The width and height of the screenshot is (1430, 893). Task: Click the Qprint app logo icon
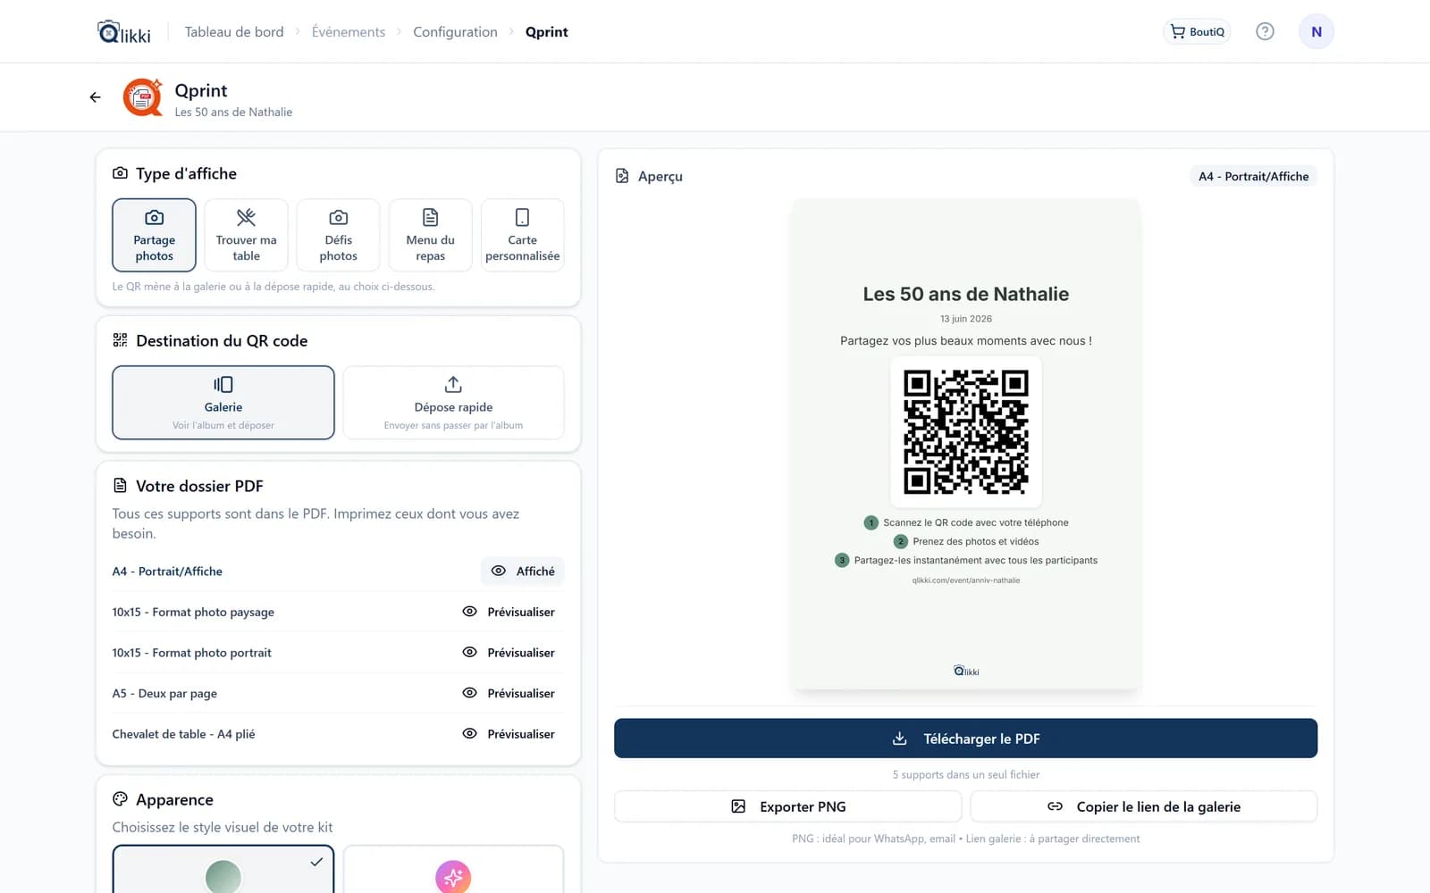pos(143,97)
